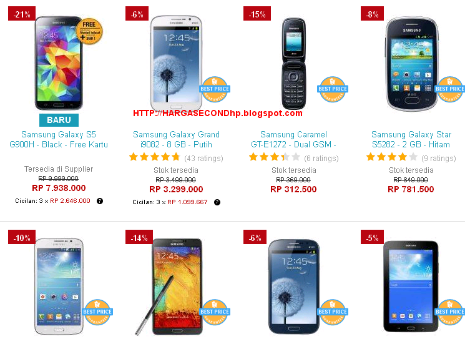
Task: Click Best Price badge on Galaxy Grand Putih
Action: [215, 89]
